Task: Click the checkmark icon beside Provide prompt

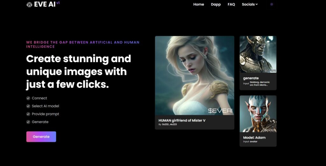Action: [x=28, y=114]
